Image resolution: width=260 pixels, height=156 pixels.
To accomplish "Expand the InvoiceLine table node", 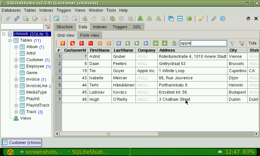I will point(16,86).
